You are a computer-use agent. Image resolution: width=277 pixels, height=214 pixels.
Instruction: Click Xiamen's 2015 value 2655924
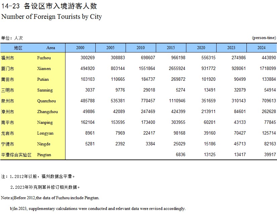point(176,69)
